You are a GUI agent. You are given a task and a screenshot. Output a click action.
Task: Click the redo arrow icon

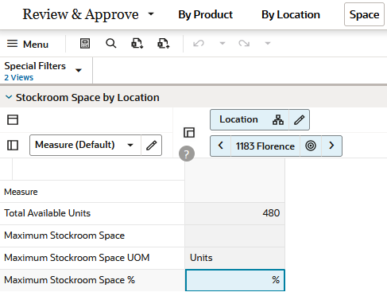pos(244,43)
